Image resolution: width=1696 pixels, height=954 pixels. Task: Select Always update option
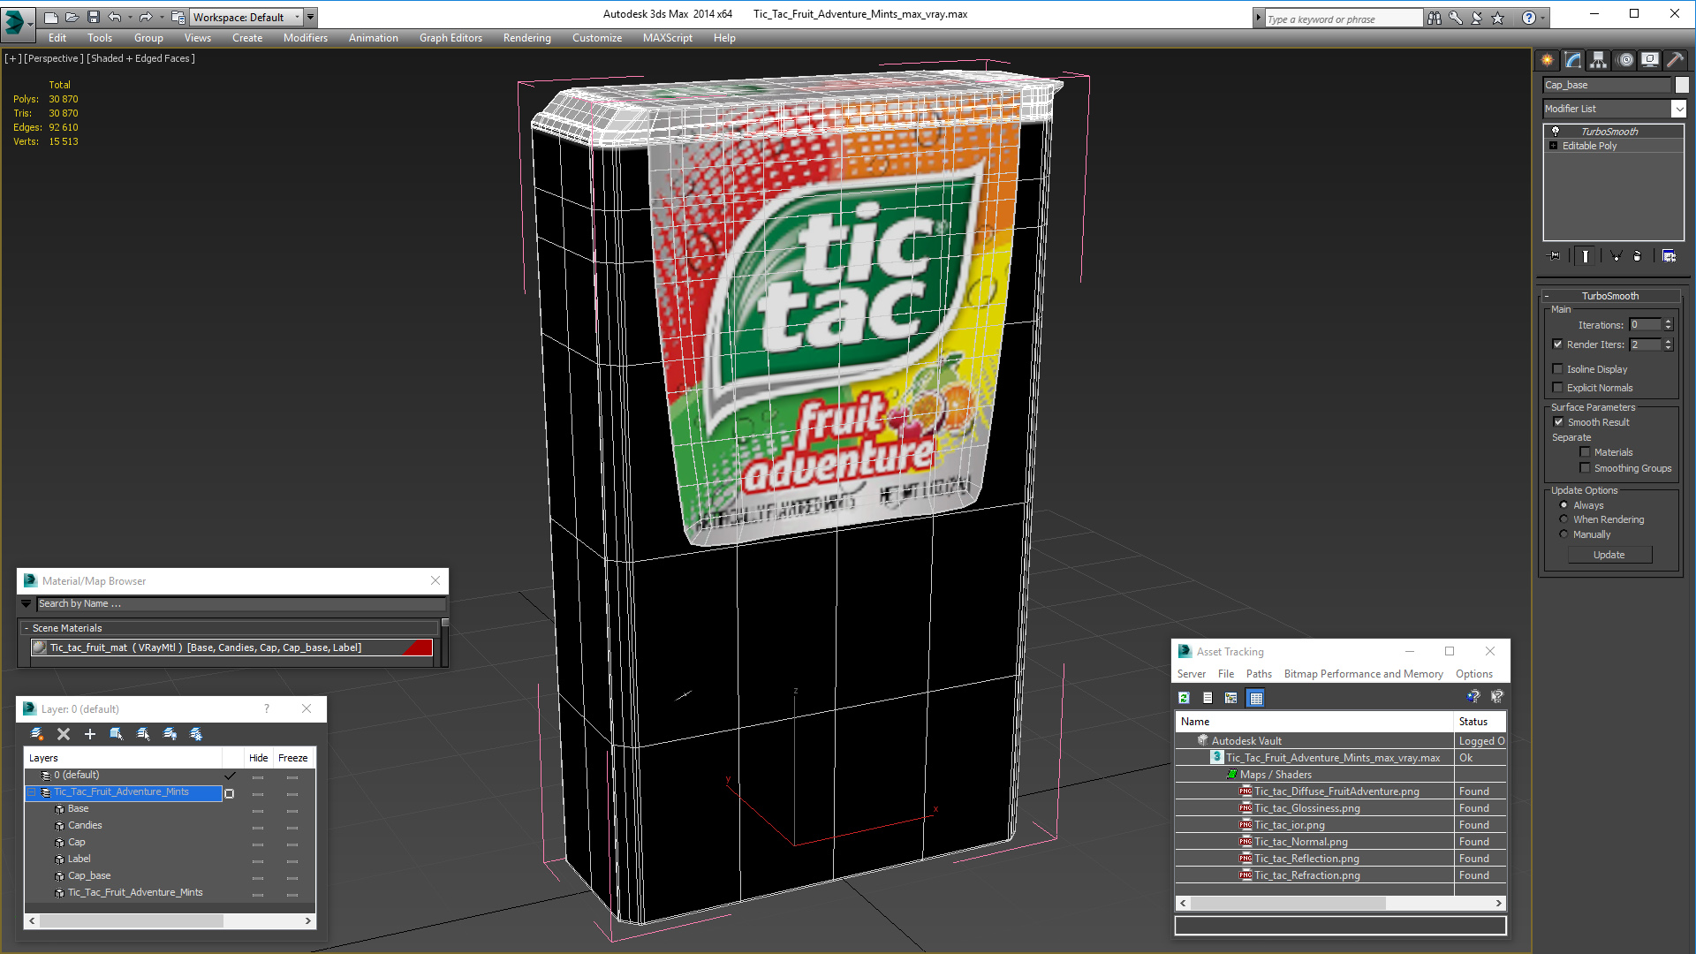pos(1564,505)
